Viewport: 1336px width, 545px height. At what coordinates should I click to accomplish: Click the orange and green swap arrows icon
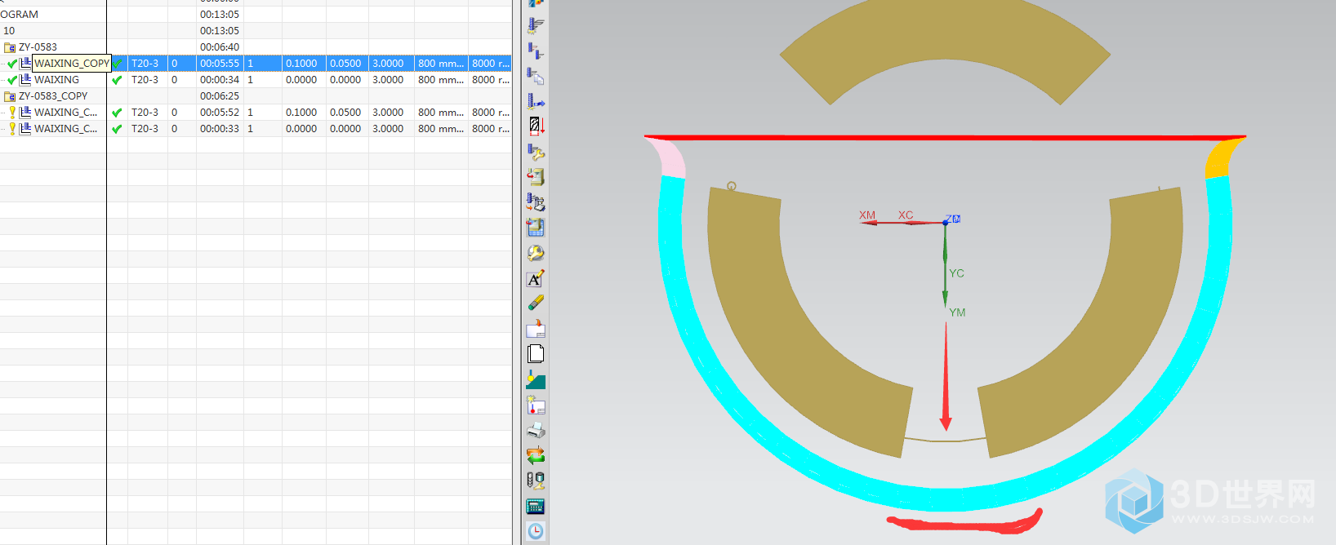pyautogui.click(x=536, y=456)
